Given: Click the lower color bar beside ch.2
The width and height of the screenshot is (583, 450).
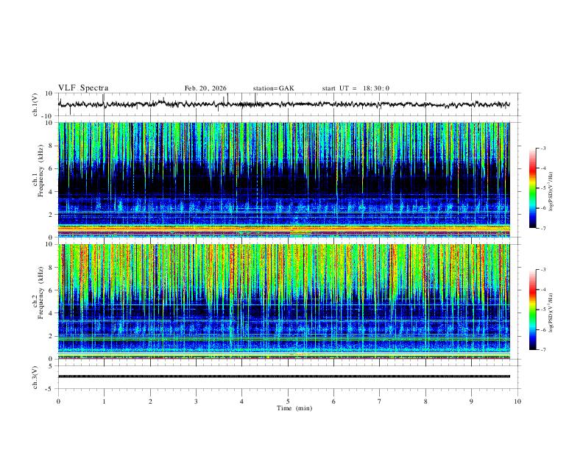Looking at the screenshot, I should tap(533, 310).
